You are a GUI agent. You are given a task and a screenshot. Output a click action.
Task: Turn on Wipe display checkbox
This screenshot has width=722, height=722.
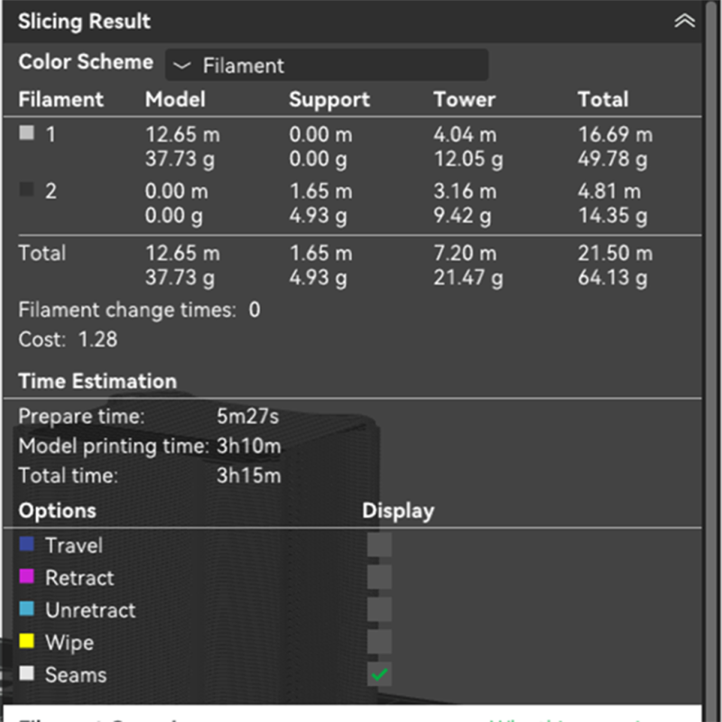click(x=380, y=643)
